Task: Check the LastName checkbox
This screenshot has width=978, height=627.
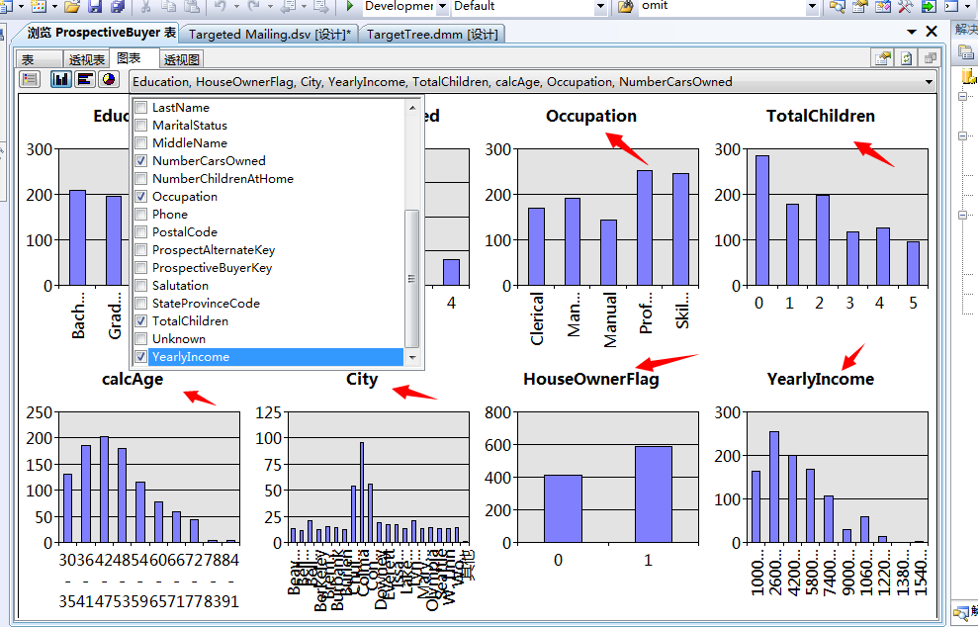Action: pyautogui.click(x=141, y=108)
